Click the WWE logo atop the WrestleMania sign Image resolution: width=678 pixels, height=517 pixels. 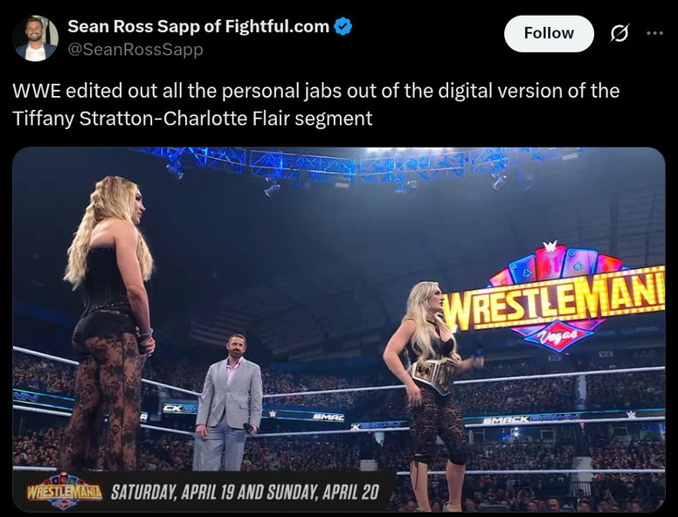[550, 247]
